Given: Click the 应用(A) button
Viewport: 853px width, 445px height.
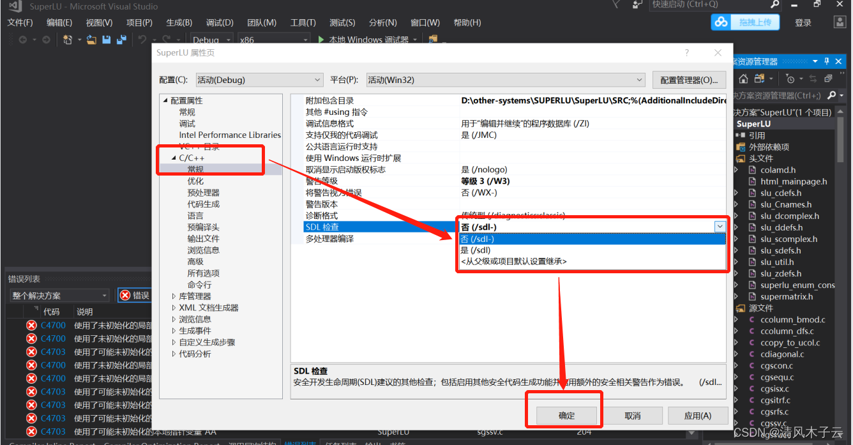Looking at the screenshot, I should pyautogui.click(x=698, y=416).
